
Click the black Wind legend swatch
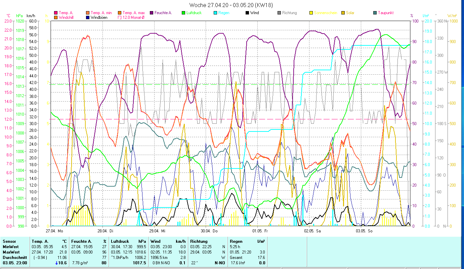247,13
